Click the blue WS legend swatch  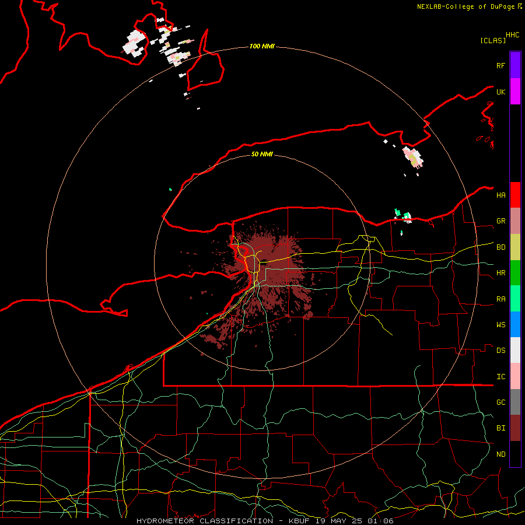coord(515,324)
